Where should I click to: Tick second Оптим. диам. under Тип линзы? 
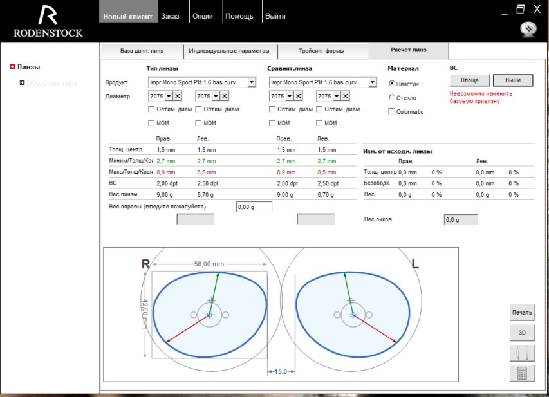pos(198,109)
